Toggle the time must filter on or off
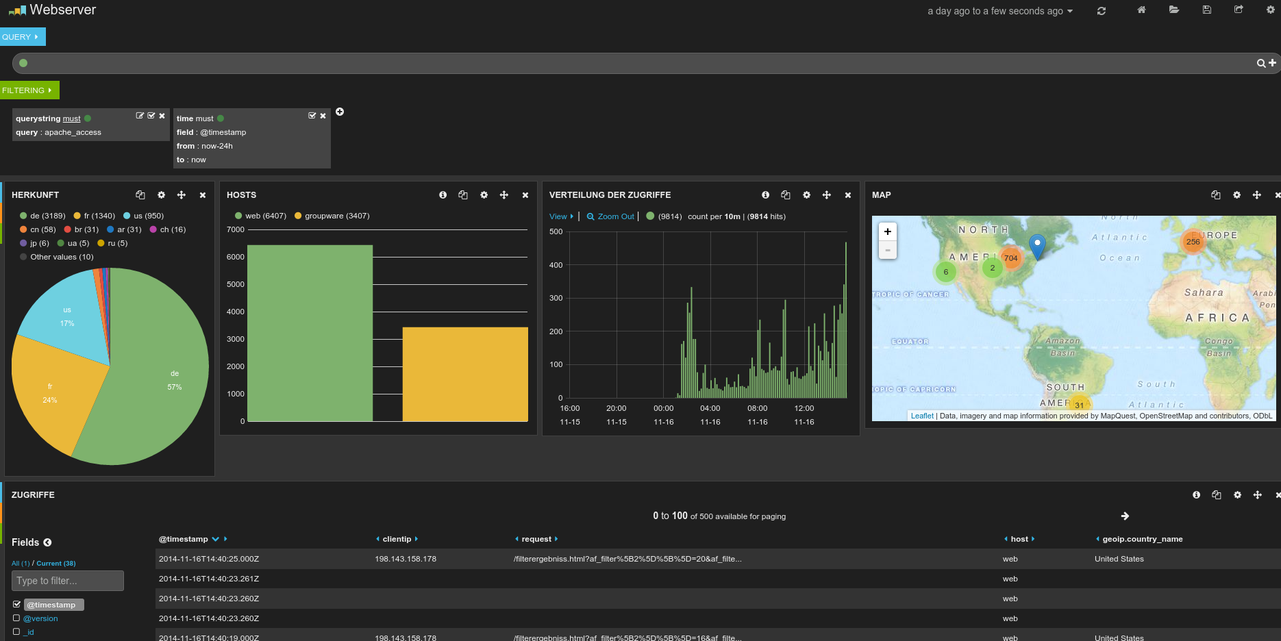The height and width of the screenshot is (641, 1281). click(x=312, y=116)
